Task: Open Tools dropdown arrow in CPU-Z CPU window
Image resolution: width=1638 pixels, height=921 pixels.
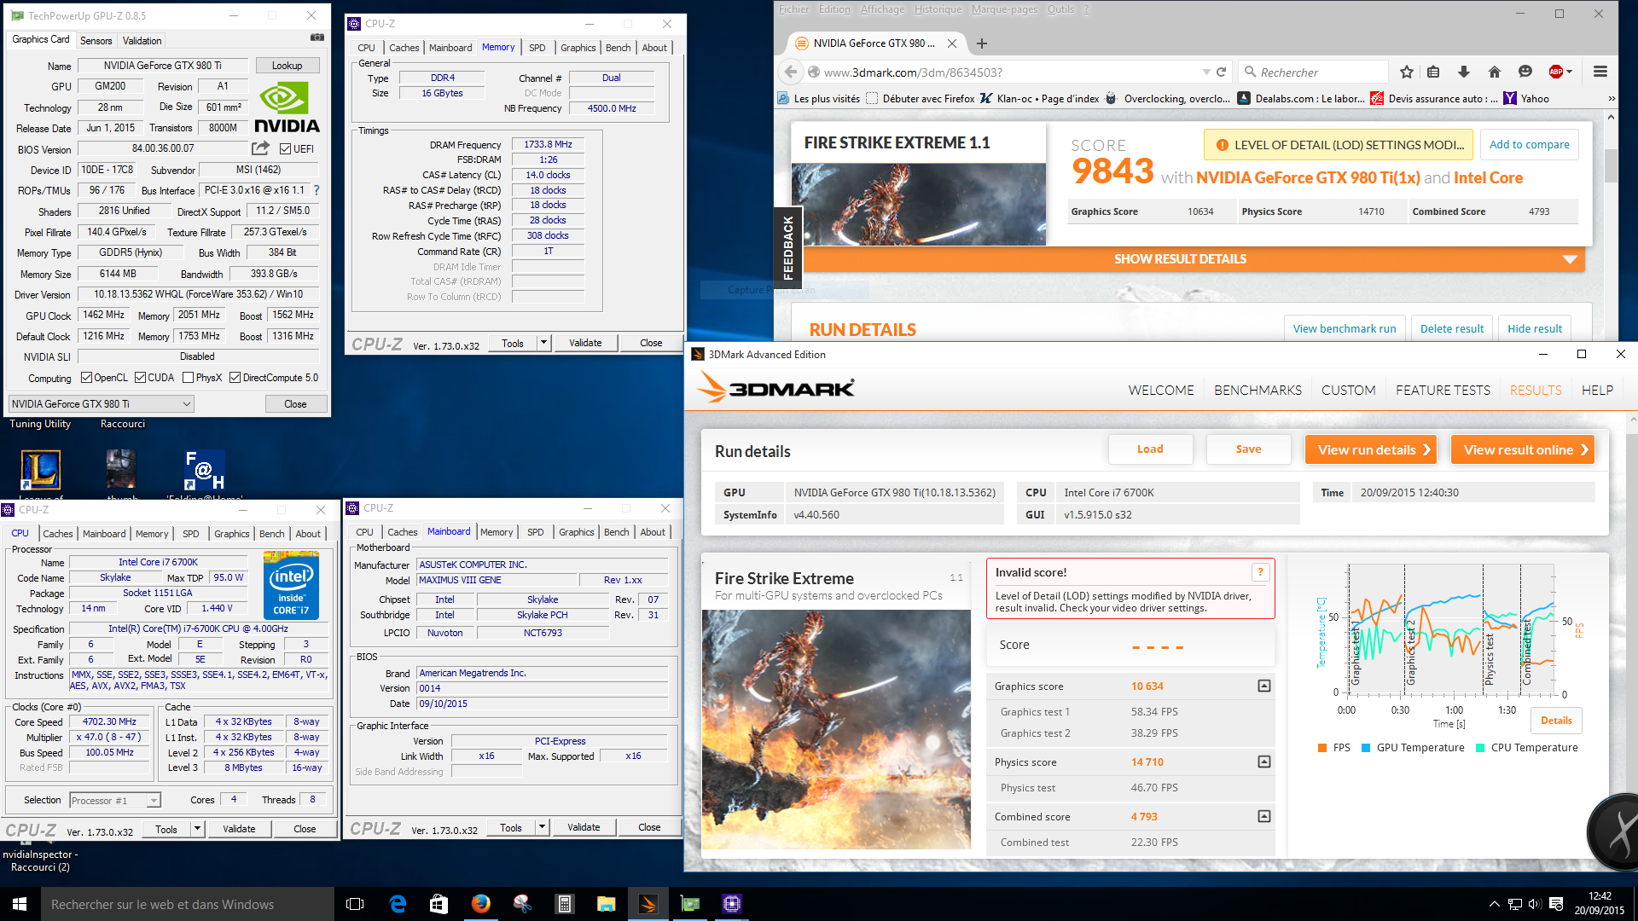Action: point(197,829)
